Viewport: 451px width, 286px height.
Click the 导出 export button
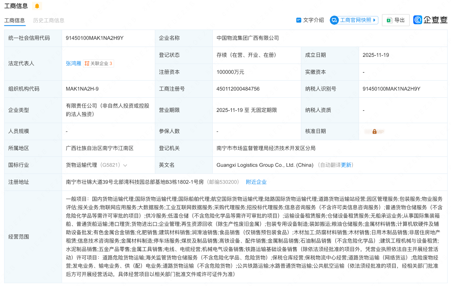point(395,20)
